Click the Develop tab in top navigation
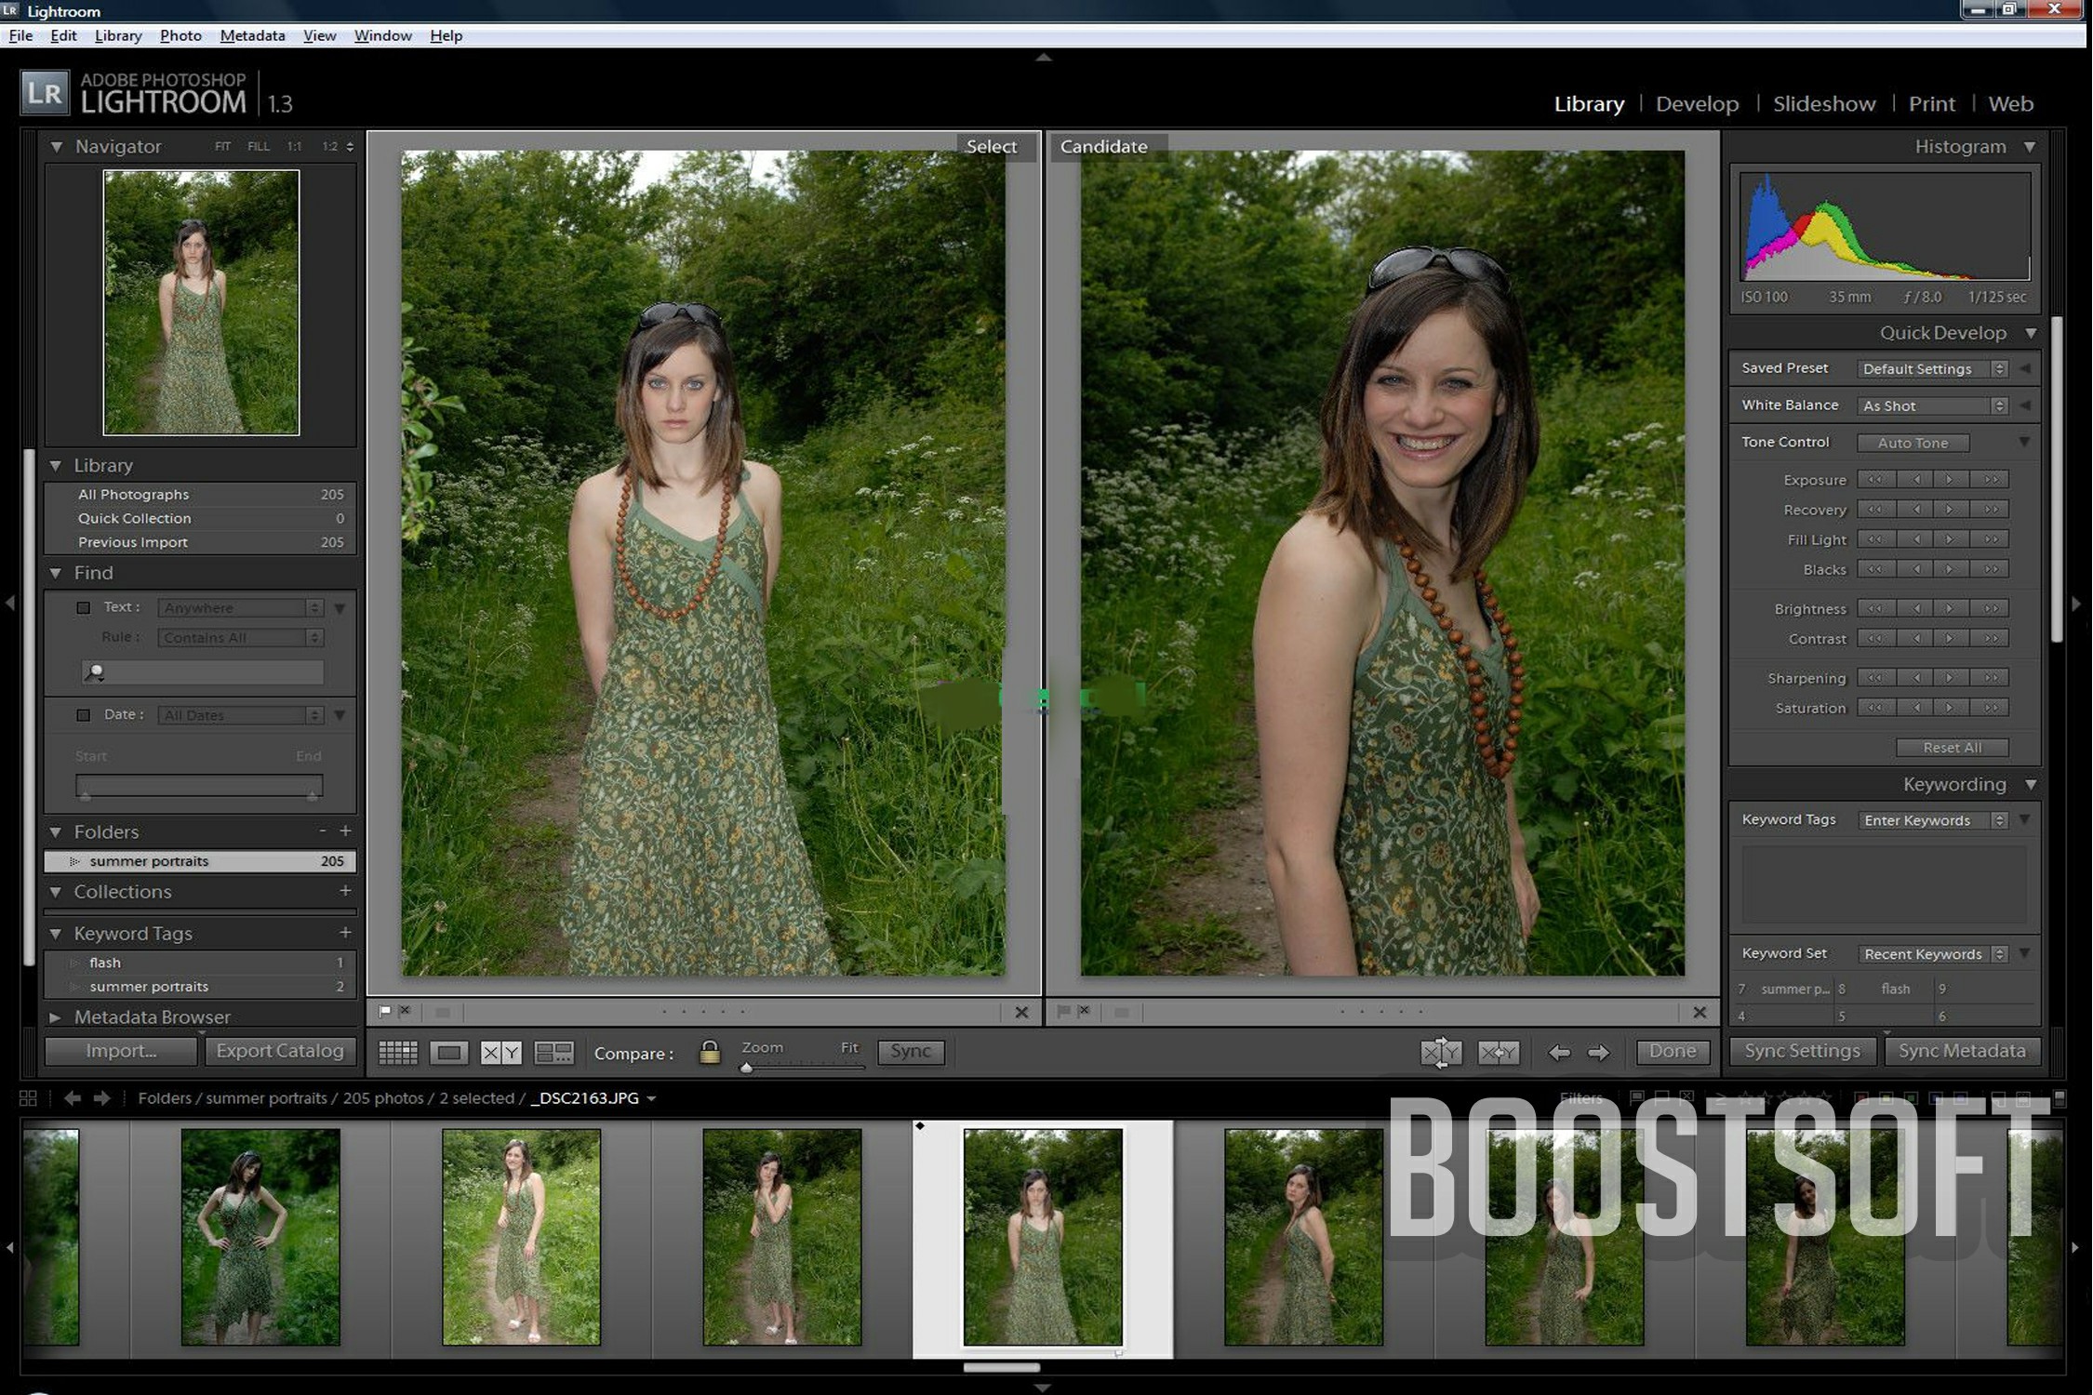Image resolution: width=2093 pixels, height=1395 pixels. pyautogui.click(x=1698, y=102)
